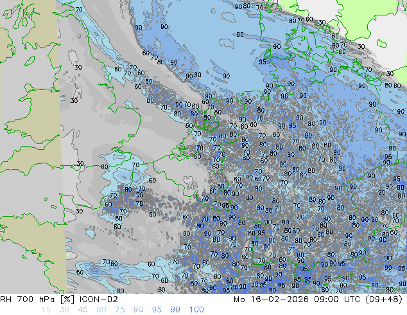
Task: Click the [%] unit label
Action: [66, 300]
